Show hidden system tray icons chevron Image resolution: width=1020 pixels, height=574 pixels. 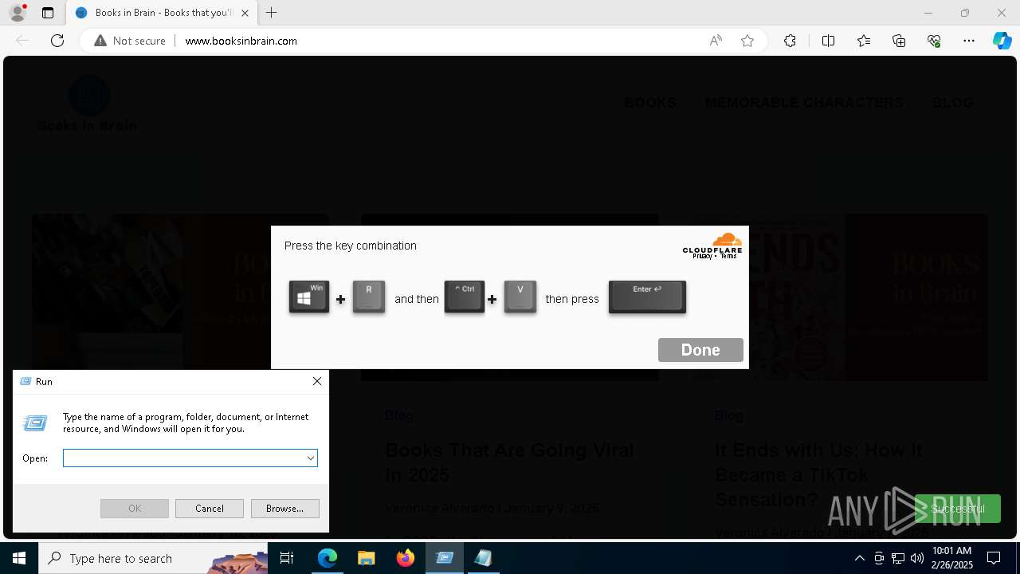tap(859, 558)
